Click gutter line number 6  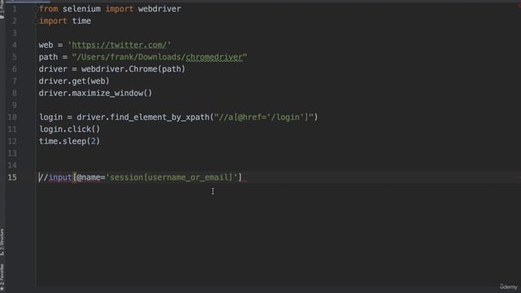[15, 69]
